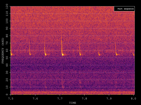Click the 30 frequency tick label
This screenshot has width=141, height=105.
tap(7, 73)
